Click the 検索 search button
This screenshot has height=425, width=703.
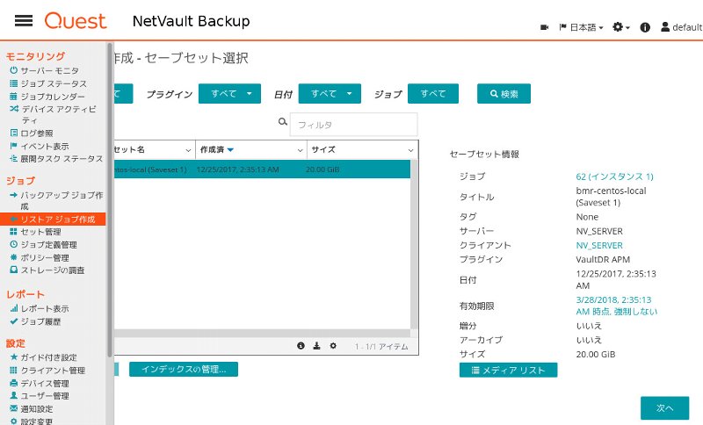[x=504, y=94]
